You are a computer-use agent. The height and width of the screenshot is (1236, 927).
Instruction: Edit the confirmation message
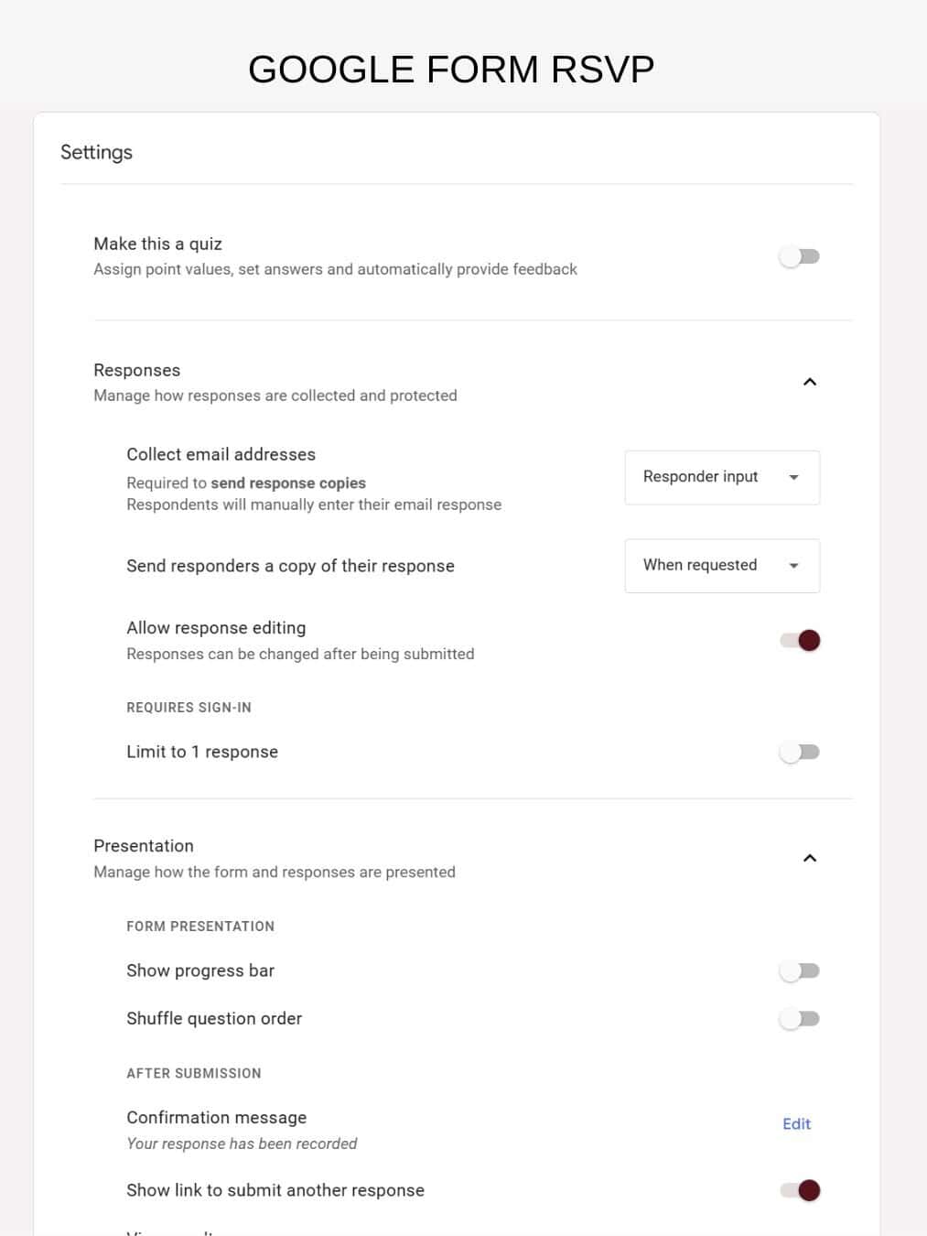point(796,1124)
